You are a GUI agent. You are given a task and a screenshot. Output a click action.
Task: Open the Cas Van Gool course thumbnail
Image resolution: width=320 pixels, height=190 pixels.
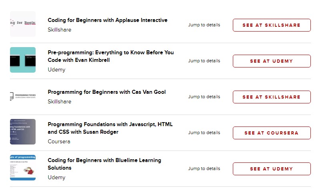23,96
